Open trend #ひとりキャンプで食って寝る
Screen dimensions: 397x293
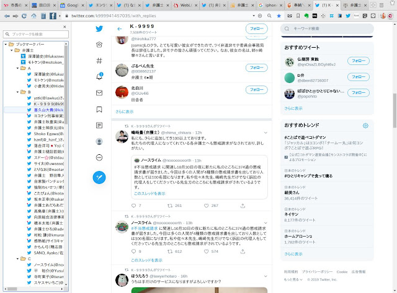pos(308,176)
